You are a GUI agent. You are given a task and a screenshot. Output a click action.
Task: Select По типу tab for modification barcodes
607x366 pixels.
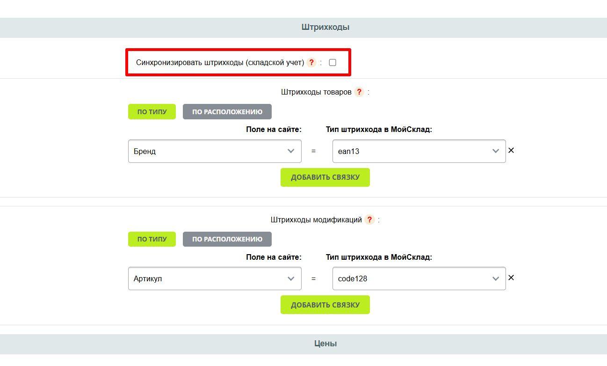point(152,239)
